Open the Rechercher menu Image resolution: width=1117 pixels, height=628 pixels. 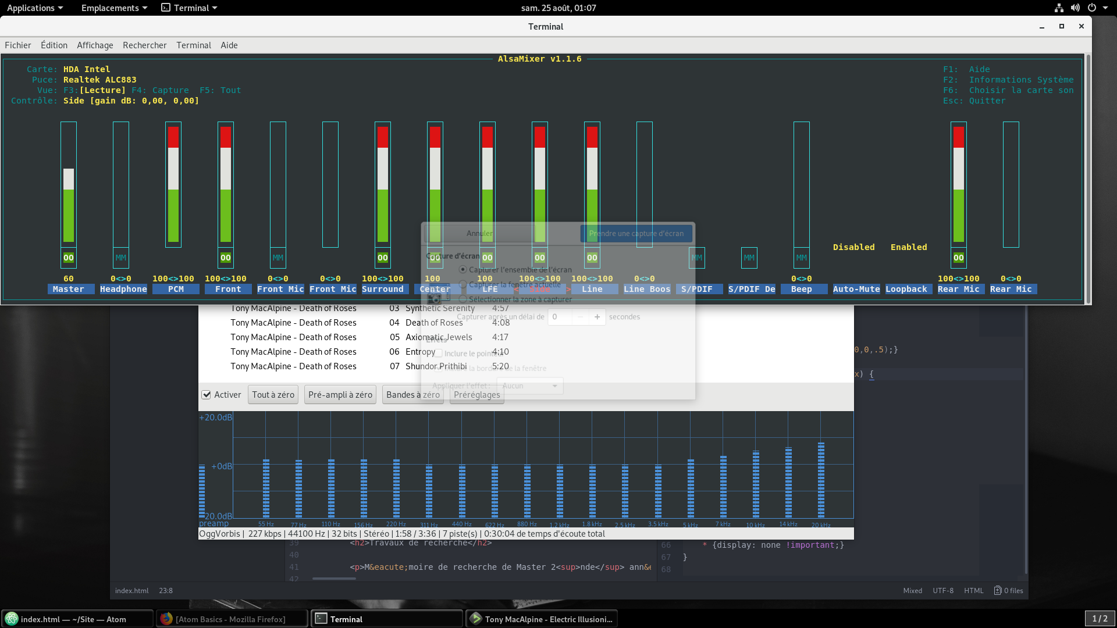[144, 45]
